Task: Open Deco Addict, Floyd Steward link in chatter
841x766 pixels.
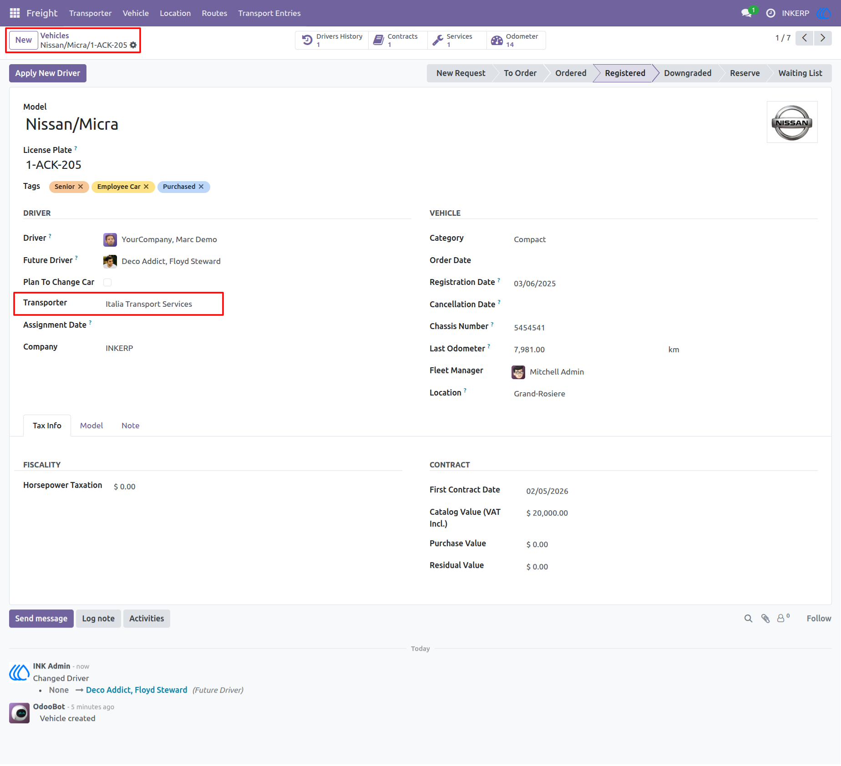Action: click(x=137, y=690)
